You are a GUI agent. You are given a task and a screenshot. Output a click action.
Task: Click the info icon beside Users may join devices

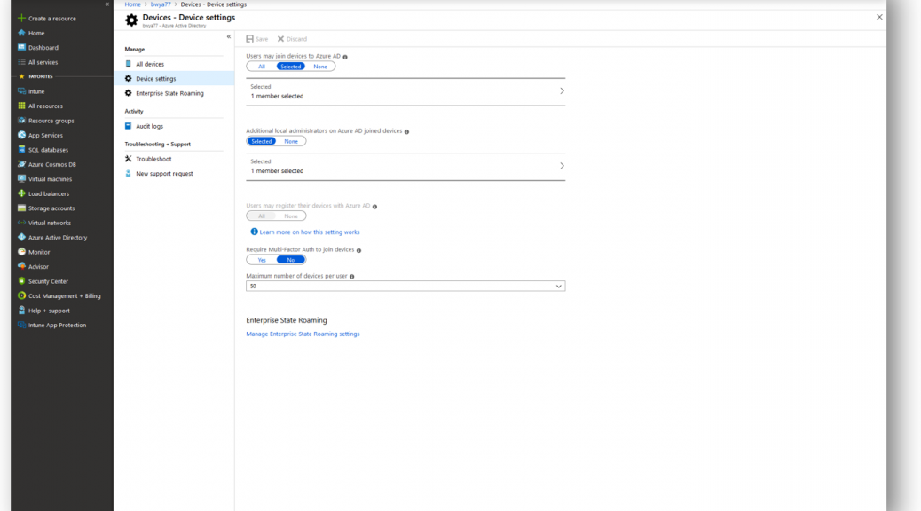(x=345, y=57)
